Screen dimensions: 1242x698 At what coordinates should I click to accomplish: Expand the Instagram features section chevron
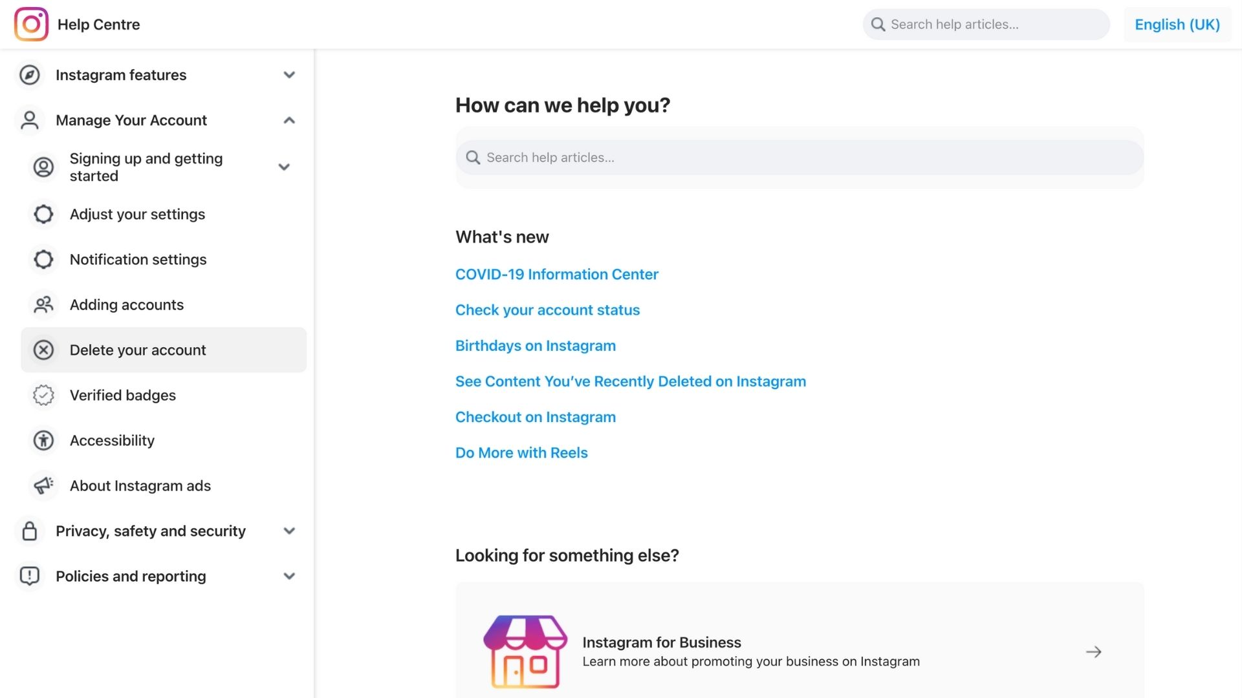[x=289, y=75]
